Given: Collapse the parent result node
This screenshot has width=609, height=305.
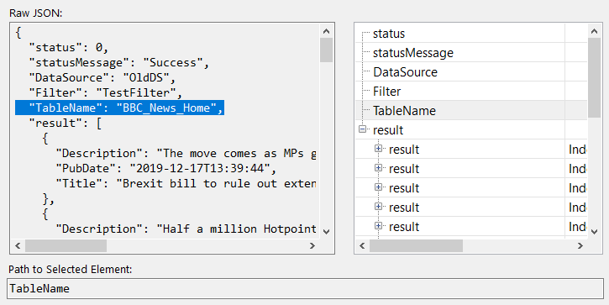Looking at the screenshot, I should 362,129.
